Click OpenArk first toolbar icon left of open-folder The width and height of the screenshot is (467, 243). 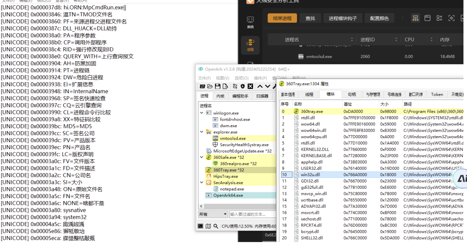tap(202, 86)
